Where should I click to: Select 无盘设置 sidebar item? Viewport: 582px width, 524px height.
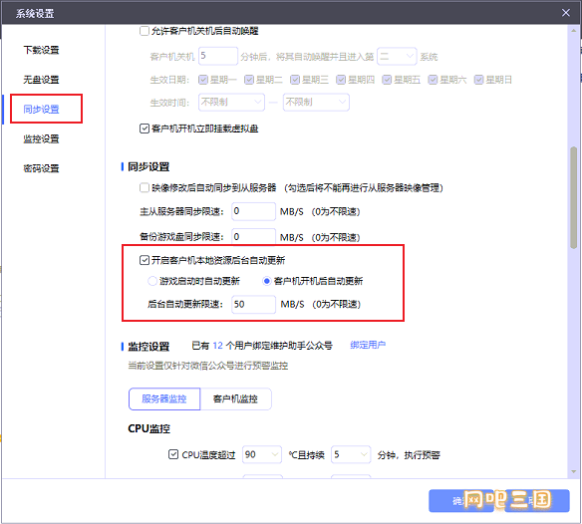(x=41, y=80)
